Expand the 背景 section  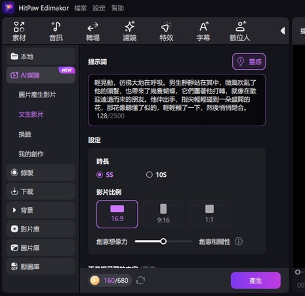click(41, 210)
